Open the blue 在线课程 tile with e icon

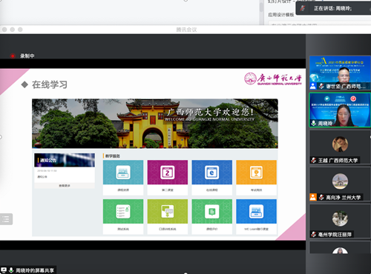point(211,177)
